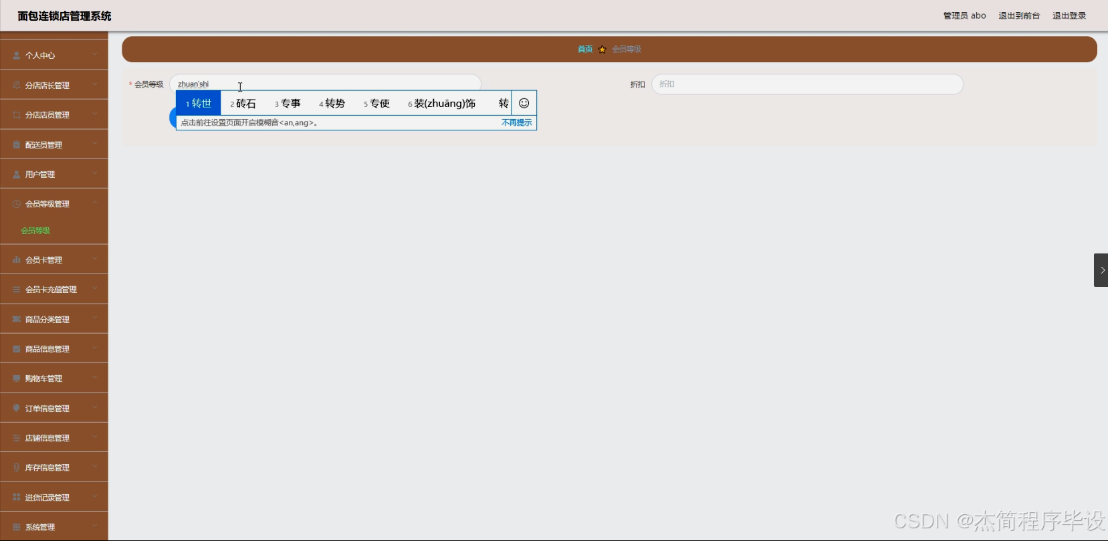
Task: Select 会员等级 submenu item
Action: (35, 231)
